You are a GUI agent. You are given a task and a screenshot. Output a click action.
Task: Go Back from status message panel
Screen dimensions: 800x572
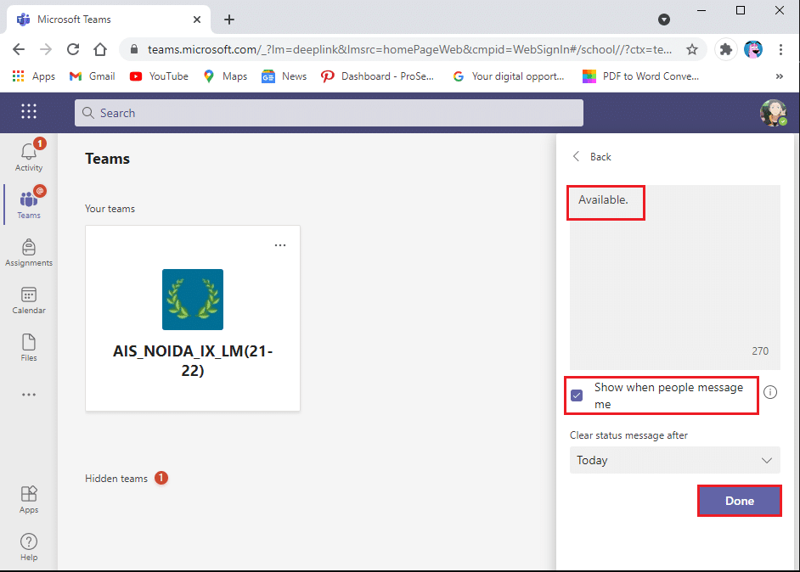tap(592, 156)
